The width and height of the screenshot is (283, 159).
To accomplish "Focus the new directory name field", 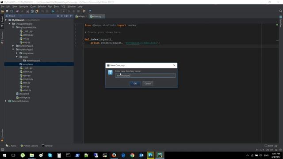I will click(x=145, y=76).
